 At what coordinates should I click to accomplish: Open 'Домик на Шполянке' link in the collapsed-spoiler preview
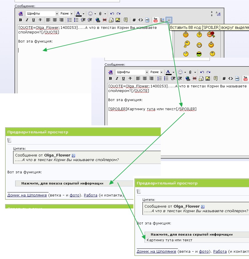(x=27, y=195)
